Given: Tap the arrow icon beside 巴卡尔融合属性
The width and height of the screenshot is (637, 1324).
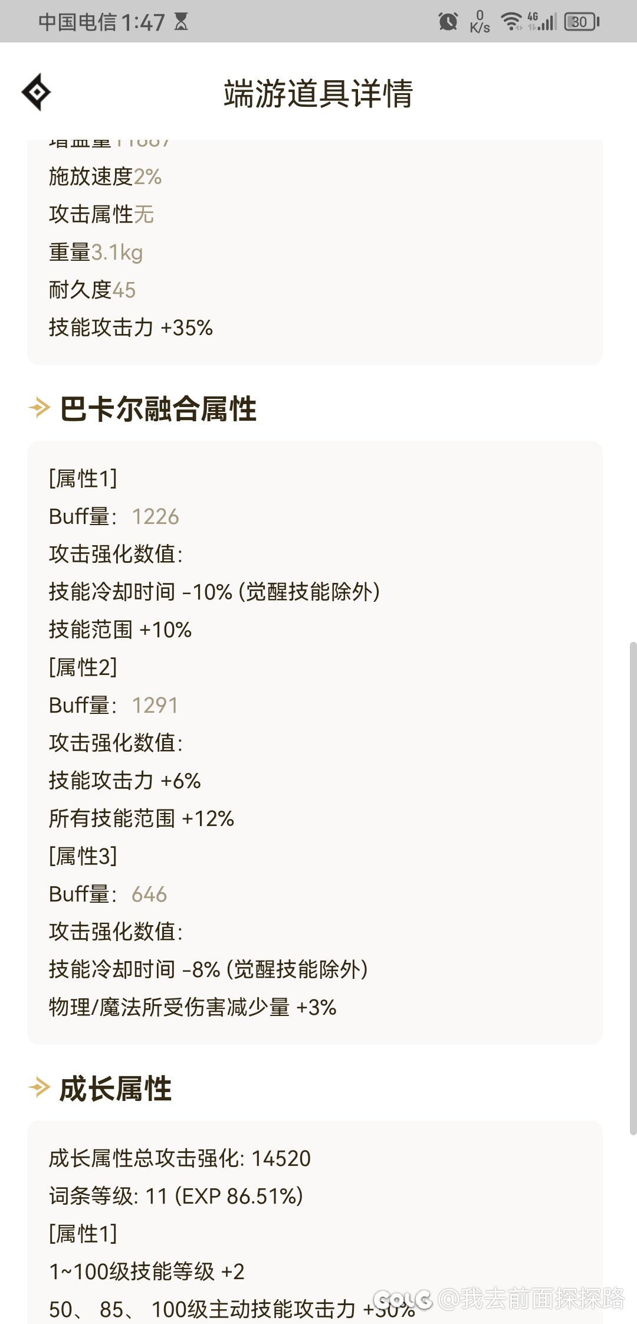Looking at the screenshot, I should 40,408.
